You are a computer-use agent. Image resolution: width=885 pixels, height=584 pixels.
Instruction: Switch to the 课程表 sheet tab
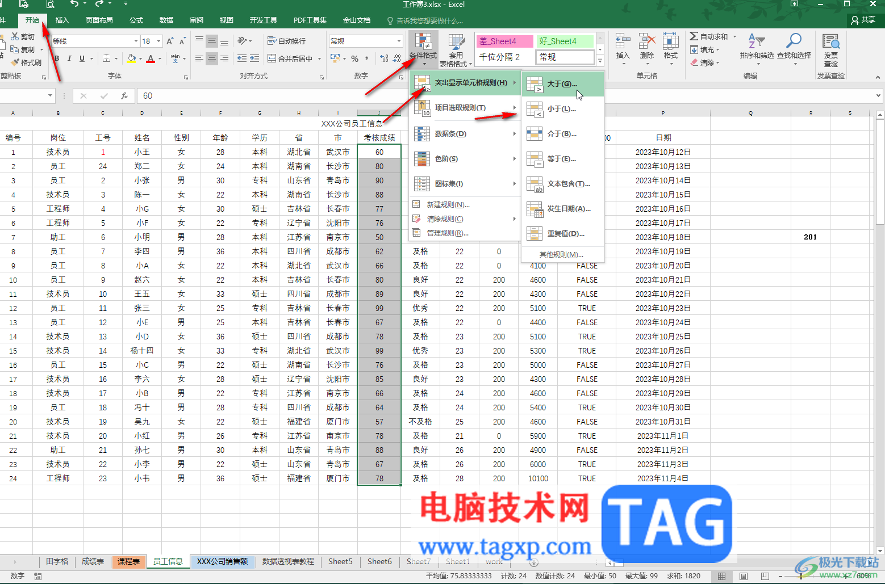[129, 562]
